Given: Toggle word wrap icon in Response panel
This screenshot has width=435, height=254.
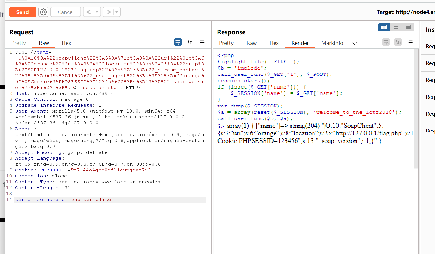Looking at the screenshot, I should [386, 42].
